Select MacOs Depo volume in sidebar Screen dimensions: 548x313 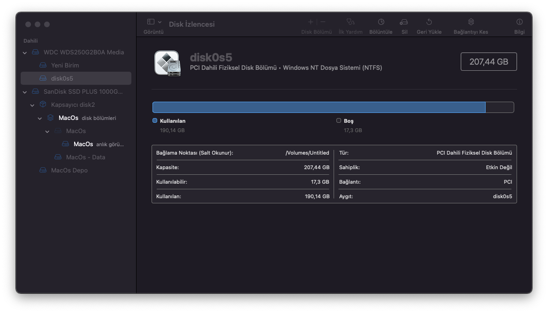tap(69, 170)
